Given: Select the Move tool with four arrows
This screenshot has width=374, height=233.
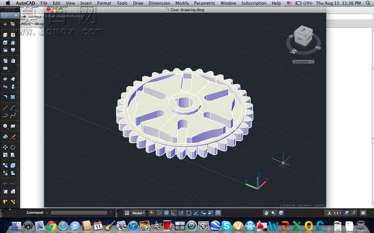Looking at the screenshot, I should pos(5,147).
